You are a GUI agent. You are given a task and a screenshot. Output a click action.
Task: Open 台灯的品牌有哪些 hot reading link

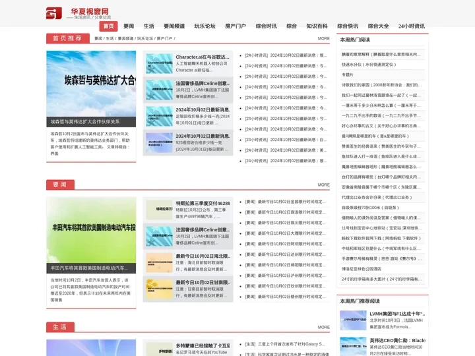click(382, 177)
